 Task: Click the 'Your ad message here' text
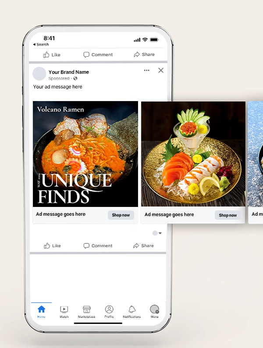coord(57,87)
